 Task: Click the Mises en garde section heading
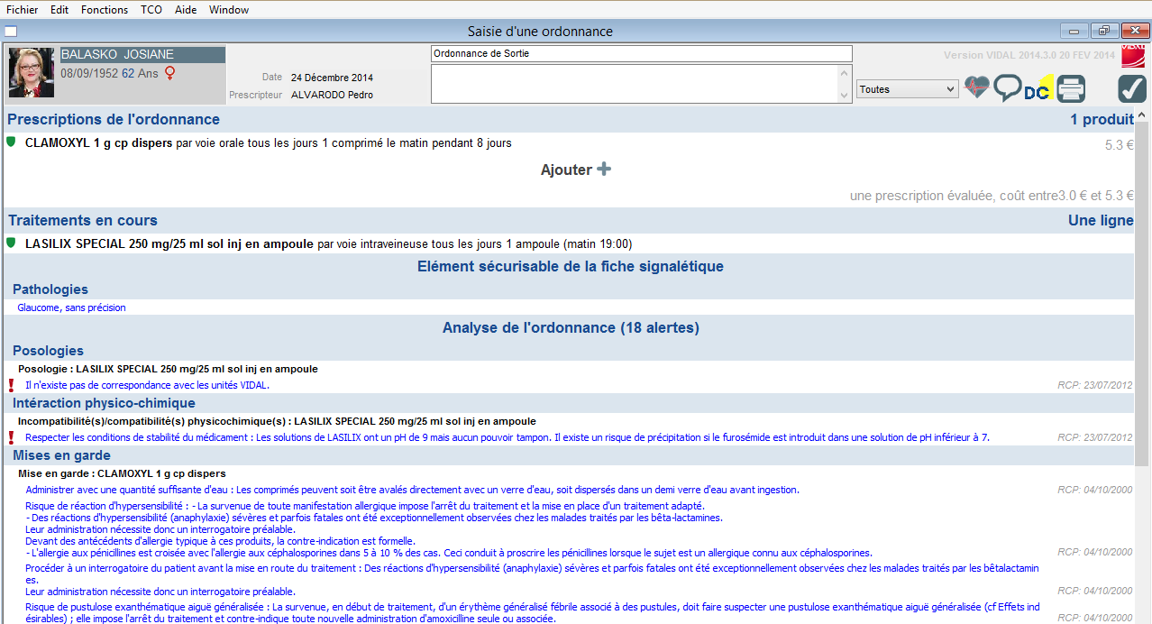pos(61,455)
